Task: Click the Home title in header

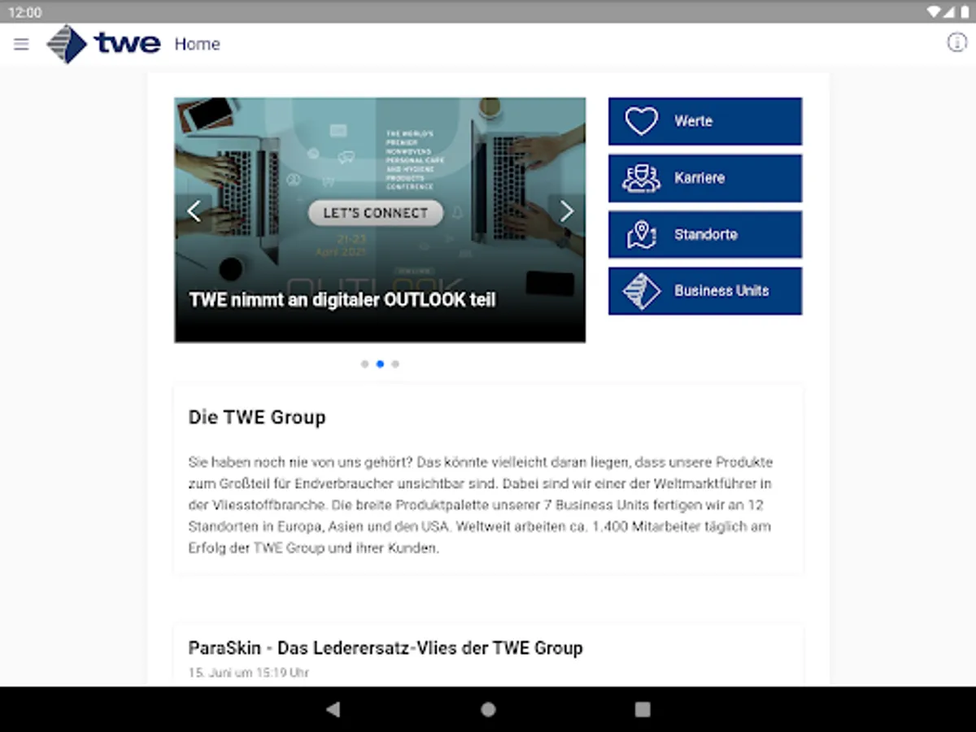Action: coord(198,44)
